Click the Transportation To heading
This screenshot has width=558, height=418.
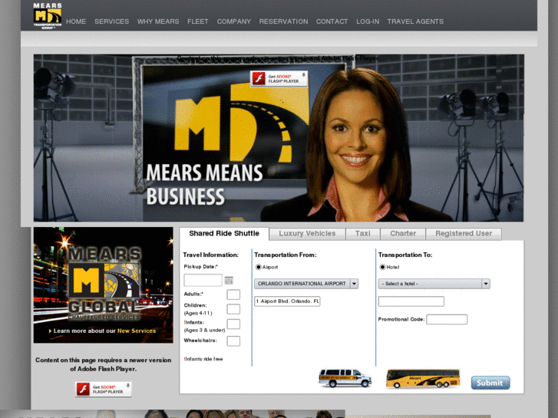pyautogui.click(x=405, y=255)
